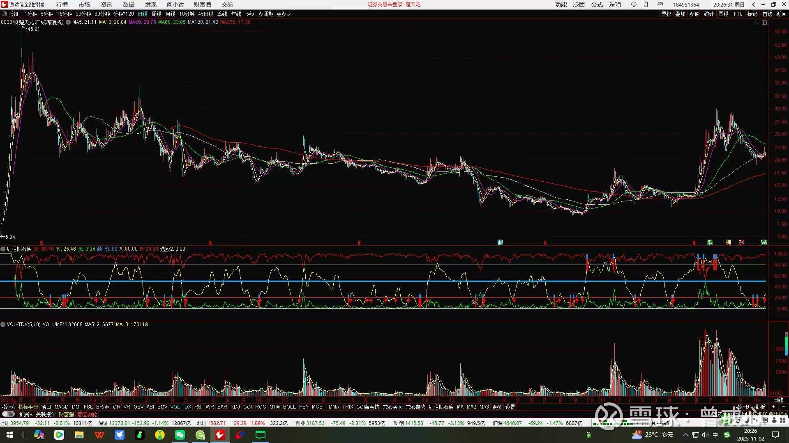Viewport: 789px width, 443px height.
Task: Open the message envelope icon
Action: point(660,5)
